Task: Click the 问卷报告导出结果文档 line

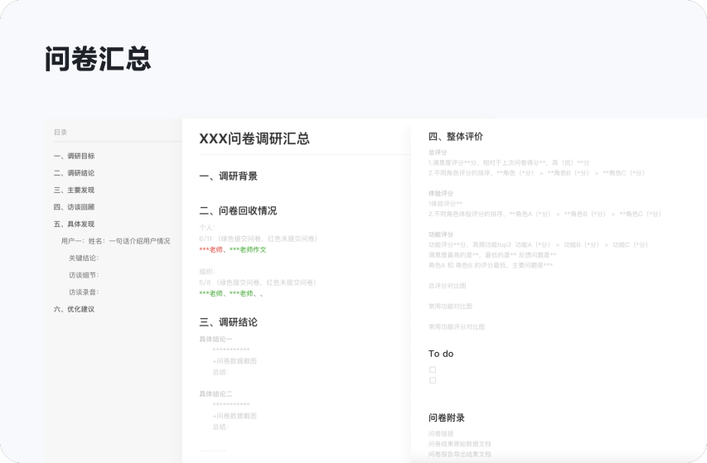Action: 460,455
